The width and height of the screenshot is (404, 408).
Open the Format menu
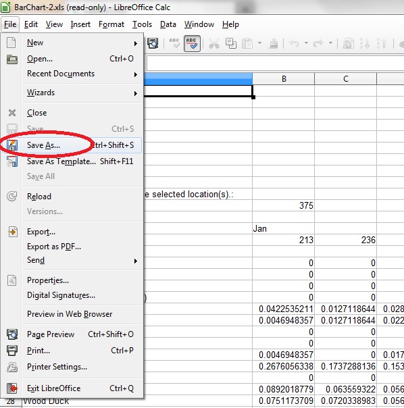click(111, 24)
